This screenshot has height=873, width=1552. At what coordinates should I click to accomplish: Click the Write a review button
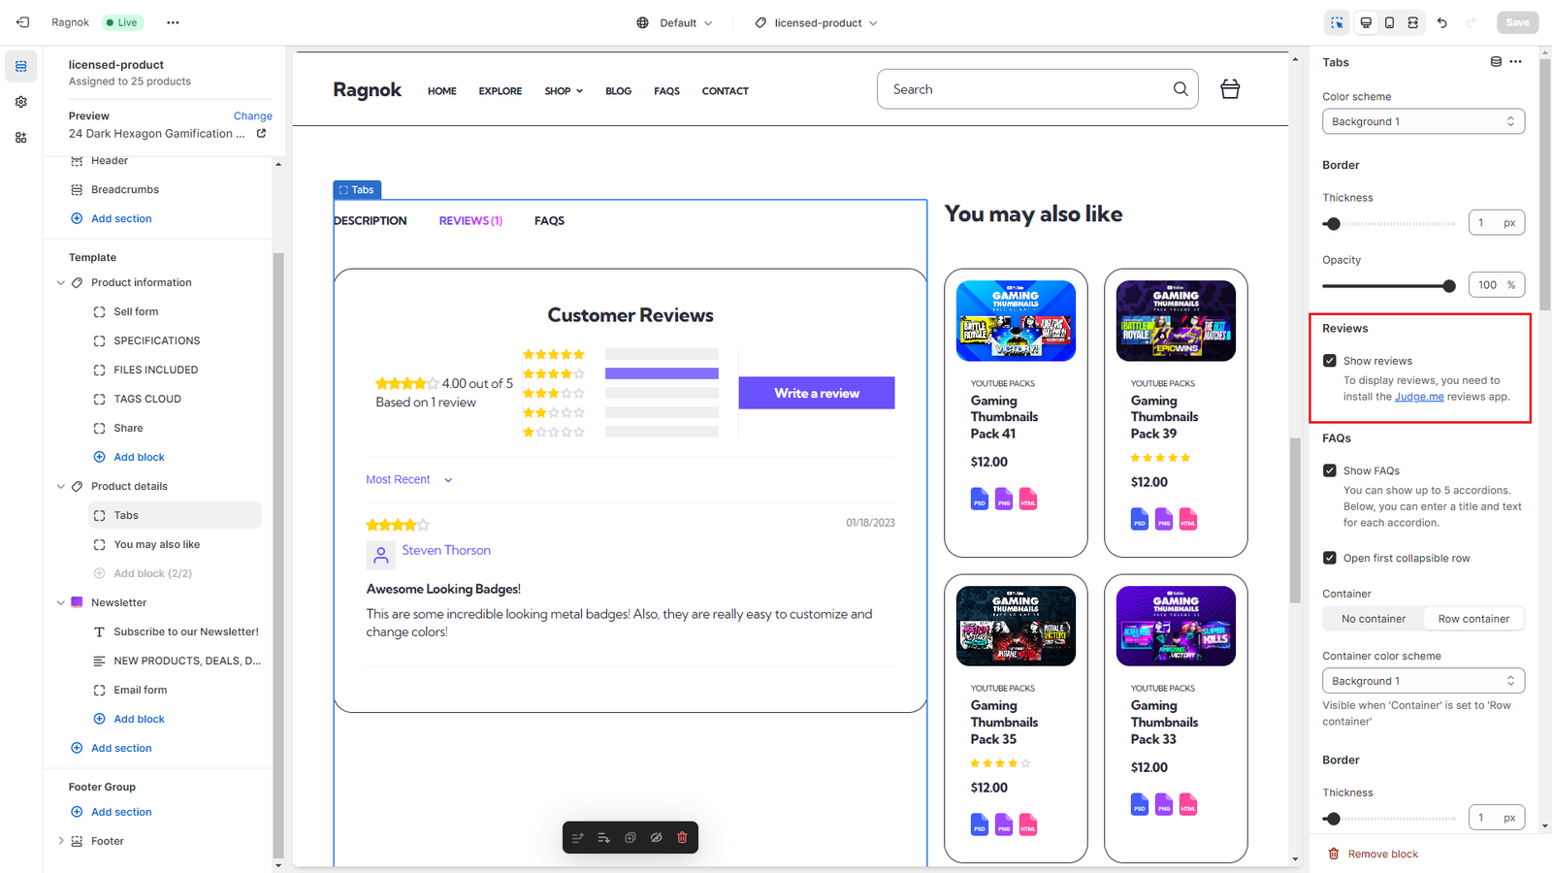tap(817, 393)
